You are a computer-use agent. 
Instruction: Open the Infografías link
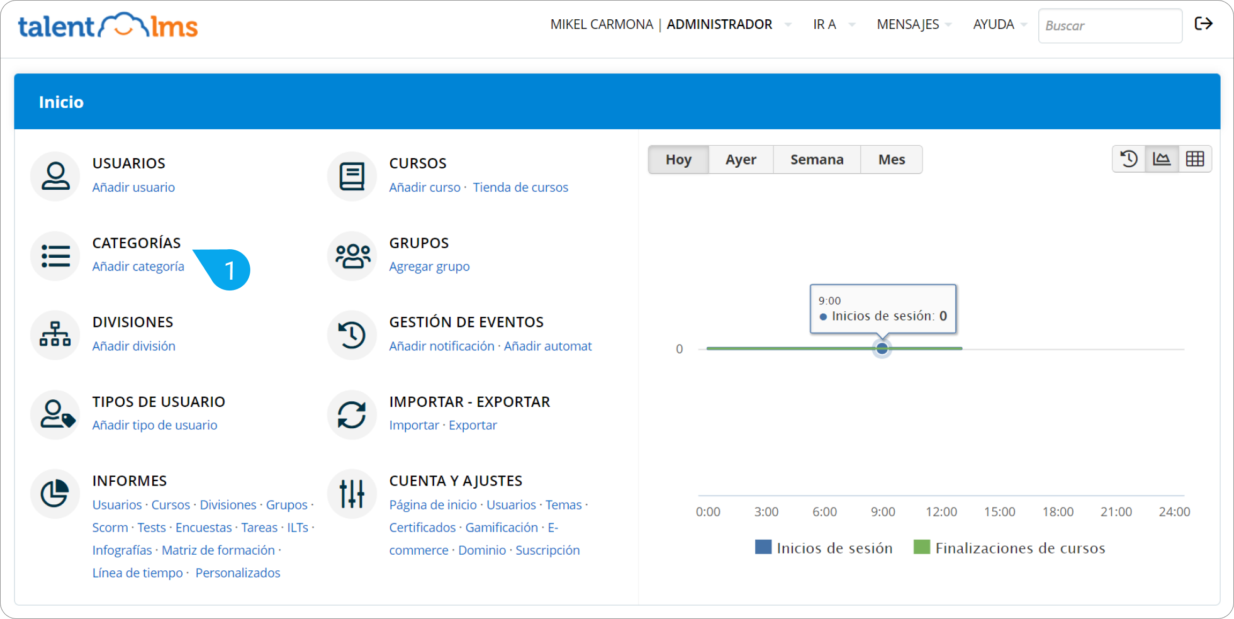122,550
